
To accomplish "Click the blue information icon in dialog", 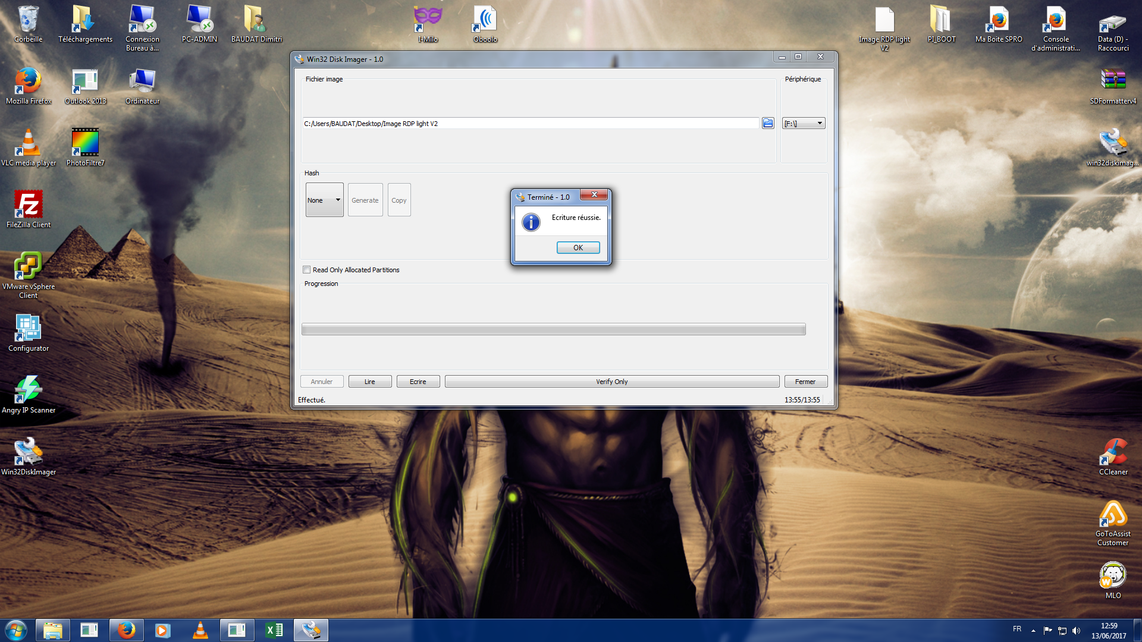I will (x=531, y=222).
